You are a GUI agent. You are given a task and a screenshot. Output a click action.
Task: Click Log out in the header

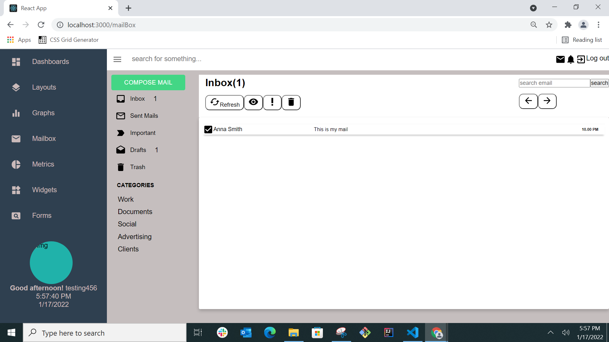click(x=597, y=59)
